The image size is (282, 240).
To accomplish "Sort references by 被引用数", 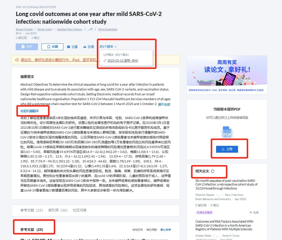I will [152, 230].
